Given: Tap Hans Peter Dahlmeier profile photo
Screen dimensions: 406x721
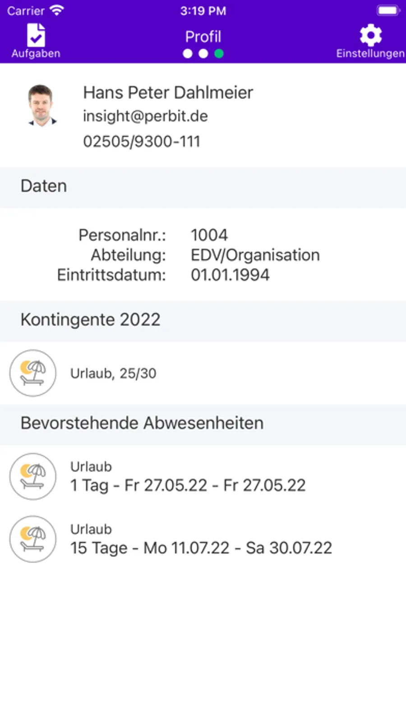Looking at the screenshot, I should [x=42, y=106].
